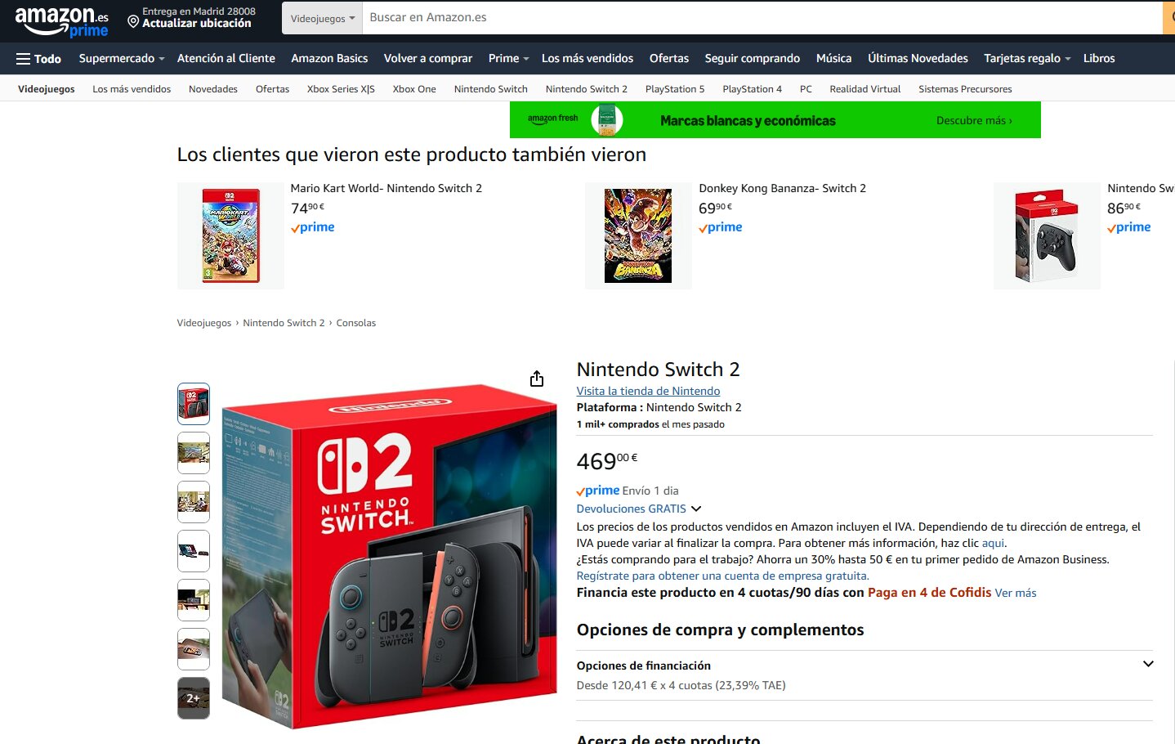Click the location pin Actualizar ubicación
1175x744 pixels.
[x=191, y=17]
